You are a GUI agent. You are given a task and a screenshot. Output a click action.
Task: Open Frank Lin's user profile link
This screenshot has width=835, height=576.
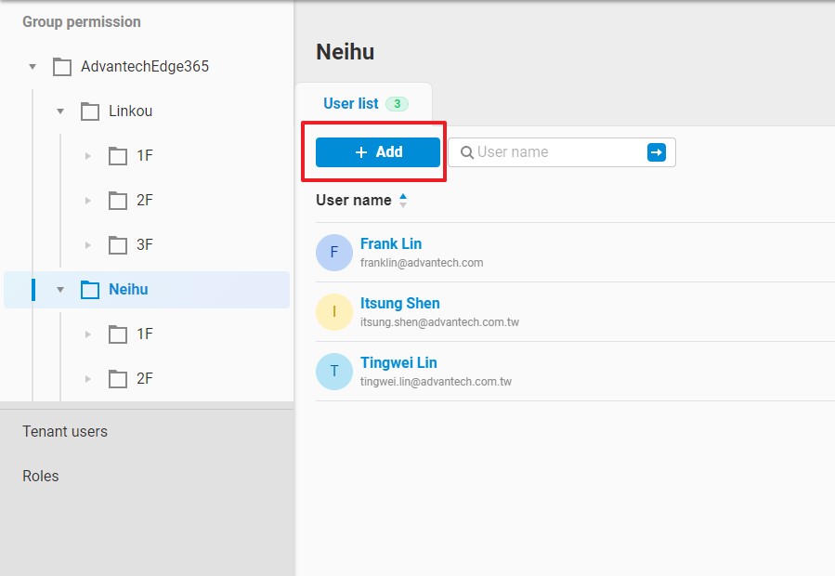[x=391, y=243]
